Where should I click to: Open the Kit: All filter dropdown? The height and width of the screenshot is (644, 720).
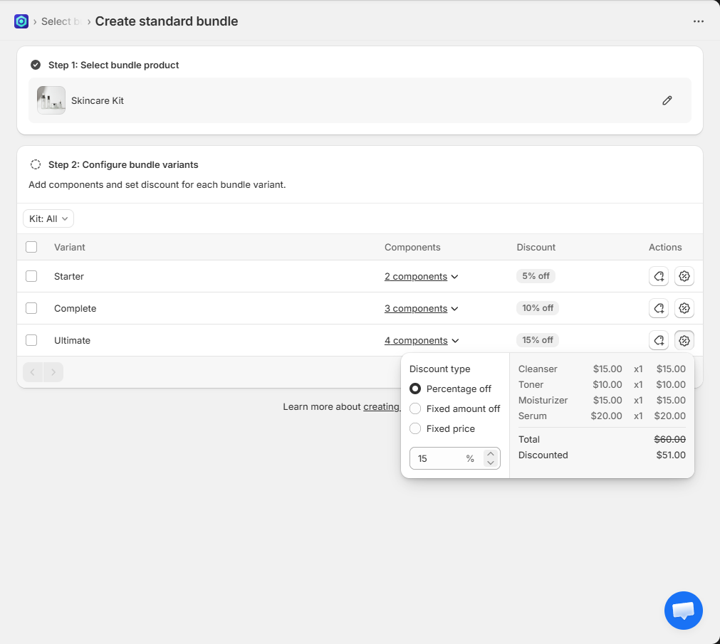(x=48, y=218)
